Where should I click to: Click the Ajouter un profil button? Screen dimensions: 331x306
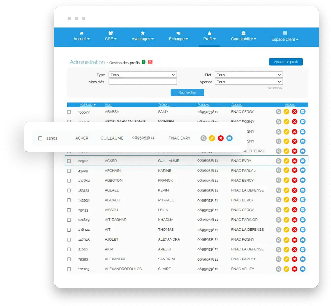286,62
